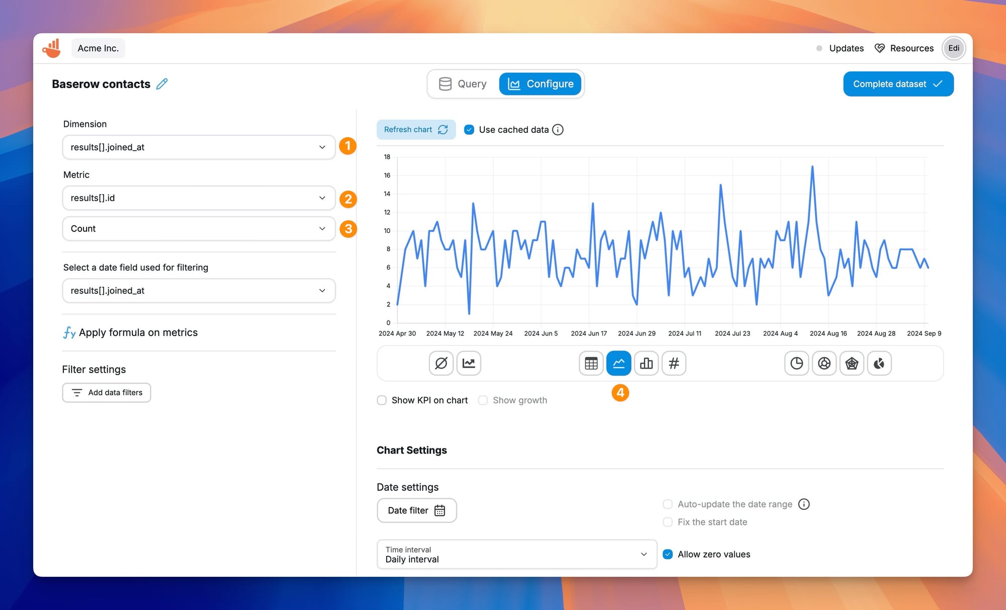Screen dimensions: 1006x610
Task: Expand the Time interval dropdown
Action: click(x=517, y=554)
